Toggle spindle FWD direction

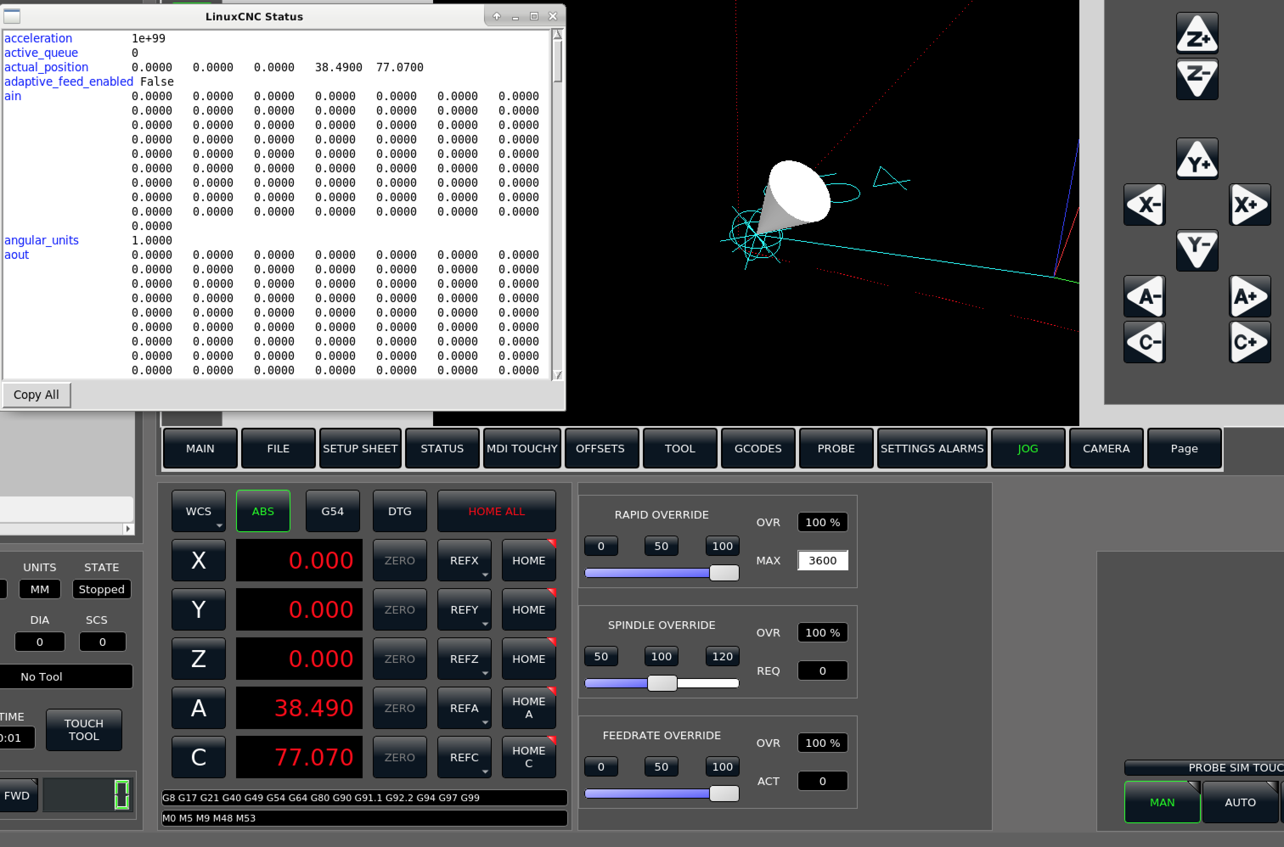tap(17, 795)
